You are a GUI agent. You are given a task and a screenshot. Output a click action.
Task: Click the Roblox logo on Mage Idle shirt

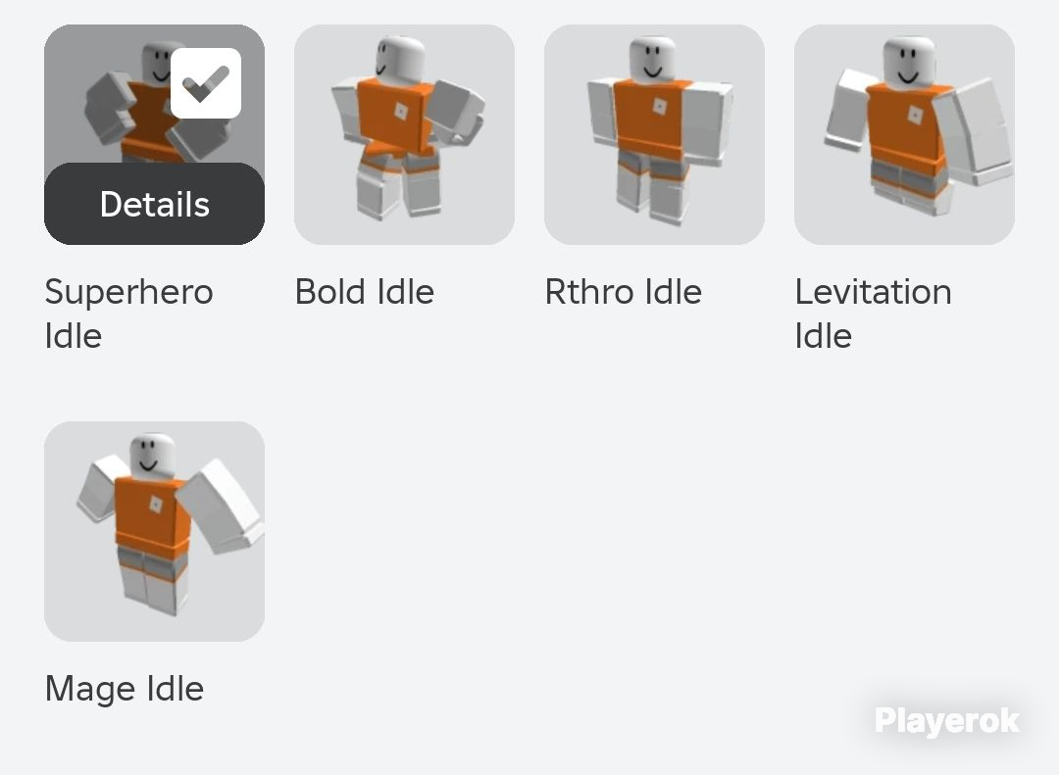click(155, 504)
